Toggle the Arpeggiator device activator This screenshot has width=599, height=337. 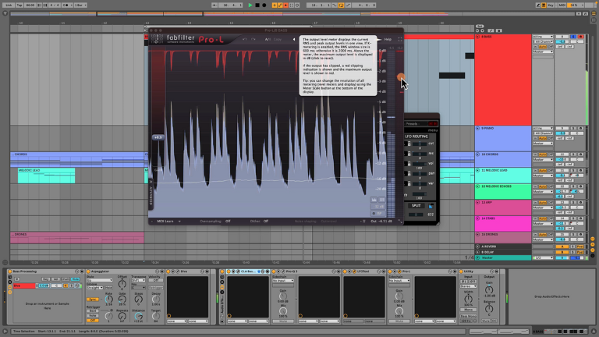click(x=89, y=271)
